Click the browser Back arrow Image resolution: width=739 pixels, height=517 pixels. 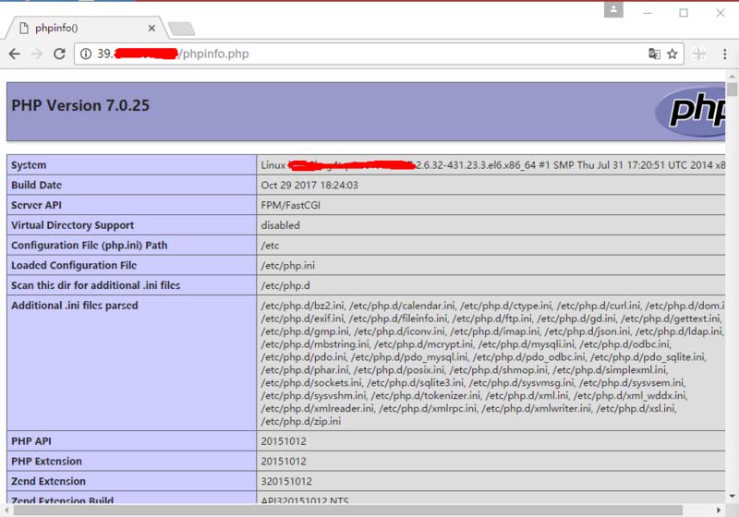coord(15,54)
